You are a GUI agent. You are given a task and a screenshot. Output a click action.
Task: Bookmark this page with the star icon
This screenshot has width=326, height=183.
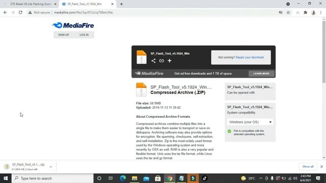click(288, 12)
